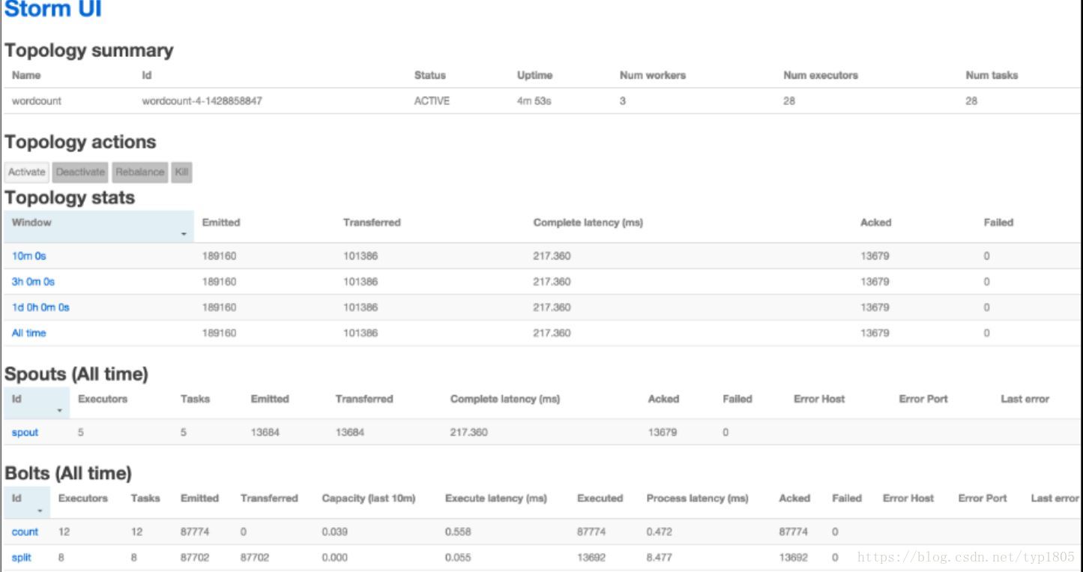The width and height of the screenshot is (1083, 572).
Task: Select the spout acked value 13679
Action: [x=663, y=433]
